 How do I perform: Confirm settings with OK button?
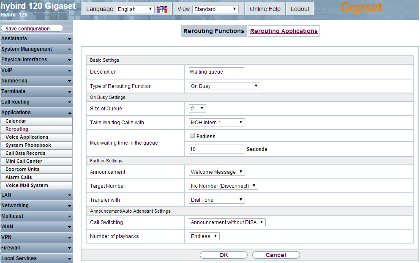click(224, 255)
